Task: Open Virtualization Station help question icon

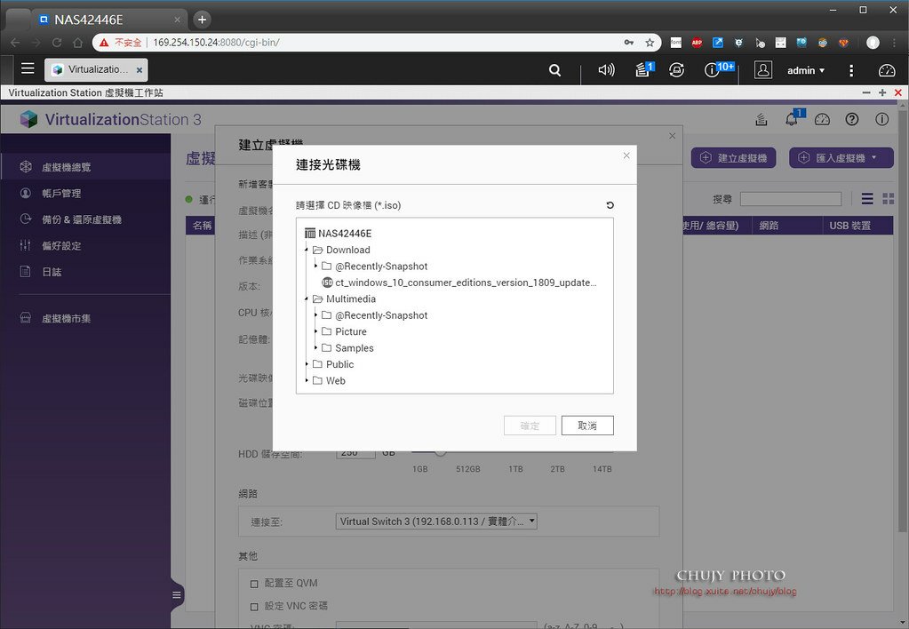Action: pos(851,119)
